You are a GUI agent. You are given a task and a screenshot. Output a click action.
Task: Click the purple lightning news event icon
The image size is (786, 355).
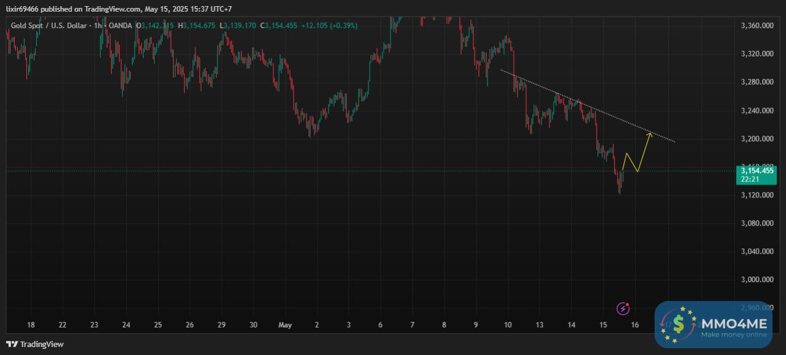(624, 308)
